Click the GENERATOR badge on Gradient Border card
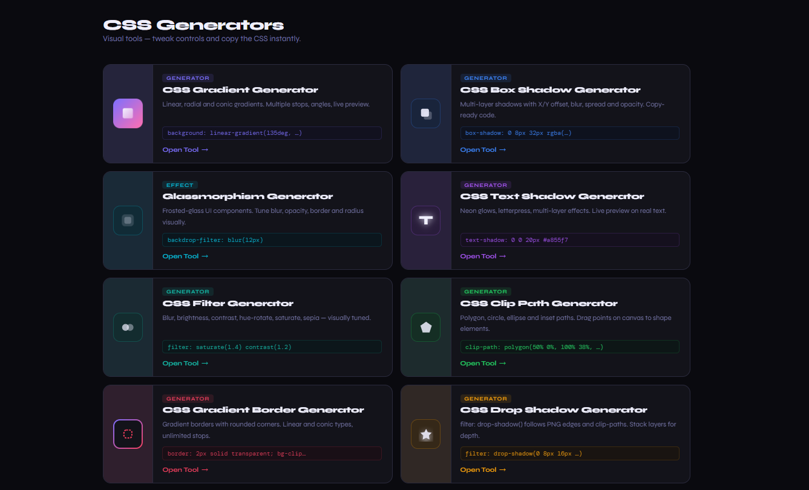The height and width of the screenshot is (490, 809). click(188, 399)
